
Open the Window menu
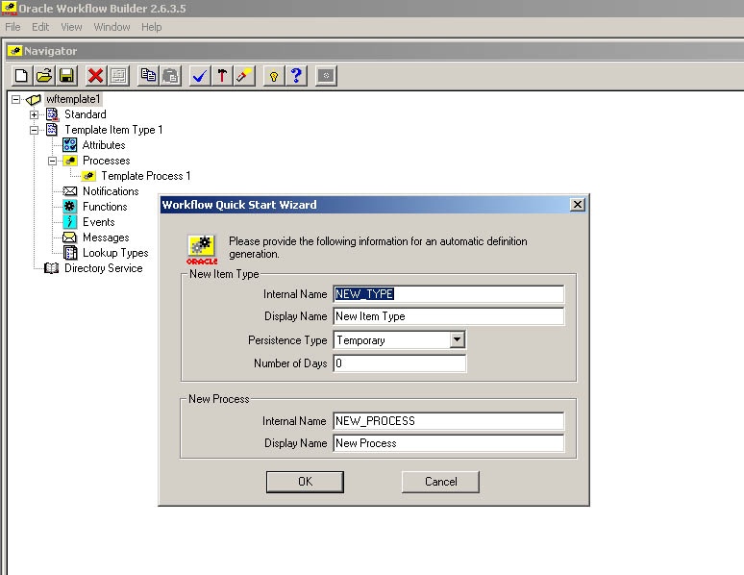coord(112,27)
